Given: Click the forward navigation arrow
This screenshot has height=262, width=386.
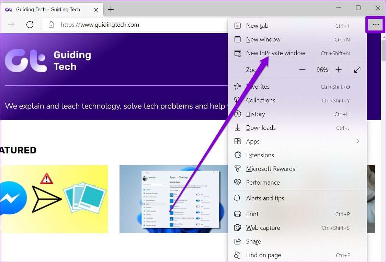Looking at the screenshot, I should click(11, 25).
